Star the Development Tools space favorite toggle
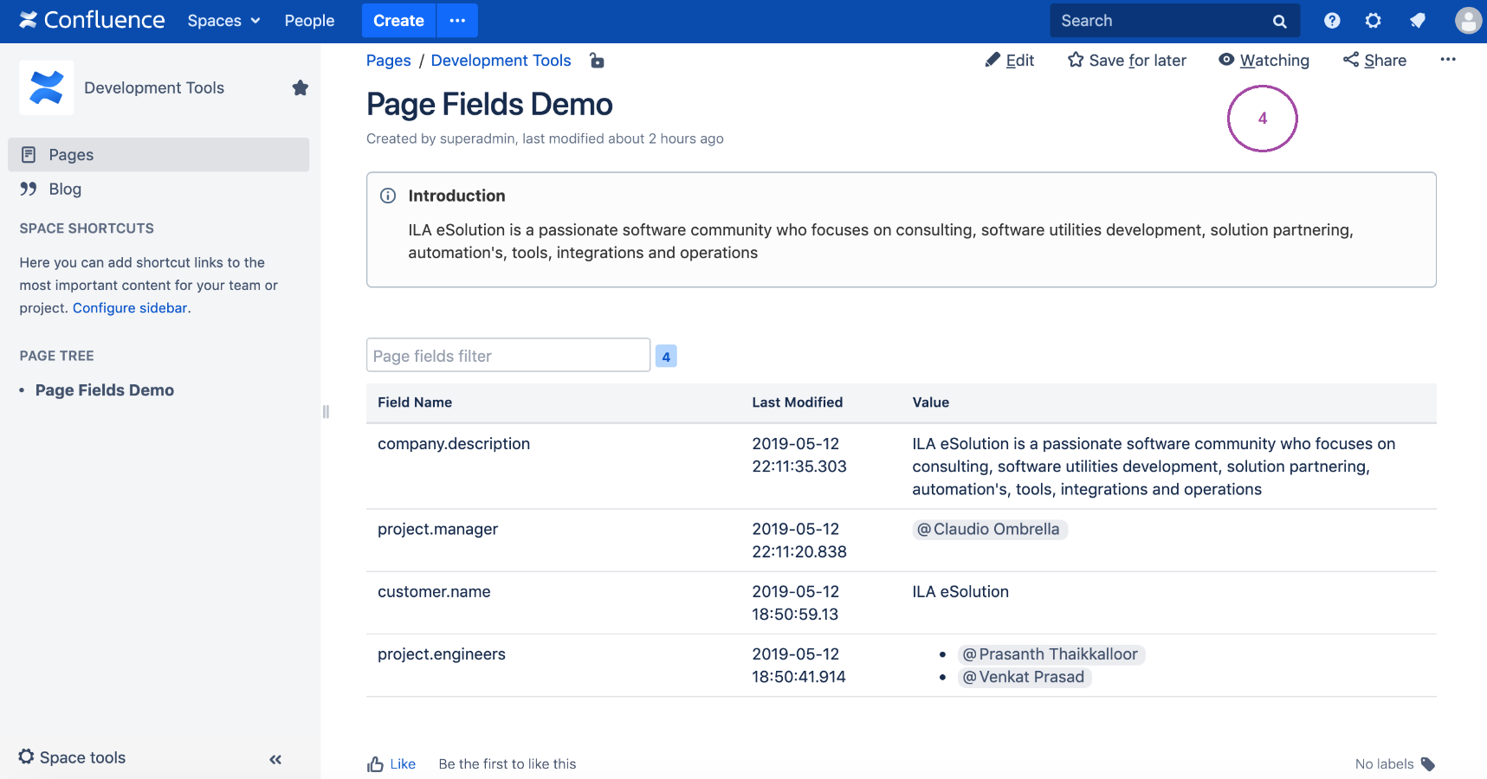The height and width of the screenshot is (779, 1487). pyautogui.click(x=300, y=87)
